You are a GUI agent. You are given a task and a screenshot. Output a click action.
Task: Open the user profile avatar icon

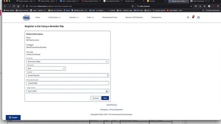point(199,18)
